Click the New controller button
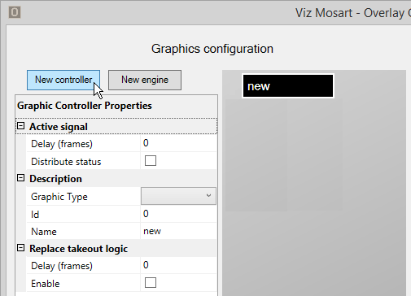This screenshot has width=411, height=296. 63,80
